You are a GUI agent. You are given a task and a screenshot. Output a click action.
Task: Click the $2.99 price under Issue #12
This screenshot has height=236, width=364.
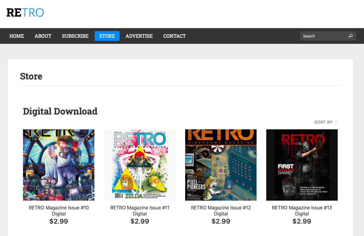coord(221,221)
